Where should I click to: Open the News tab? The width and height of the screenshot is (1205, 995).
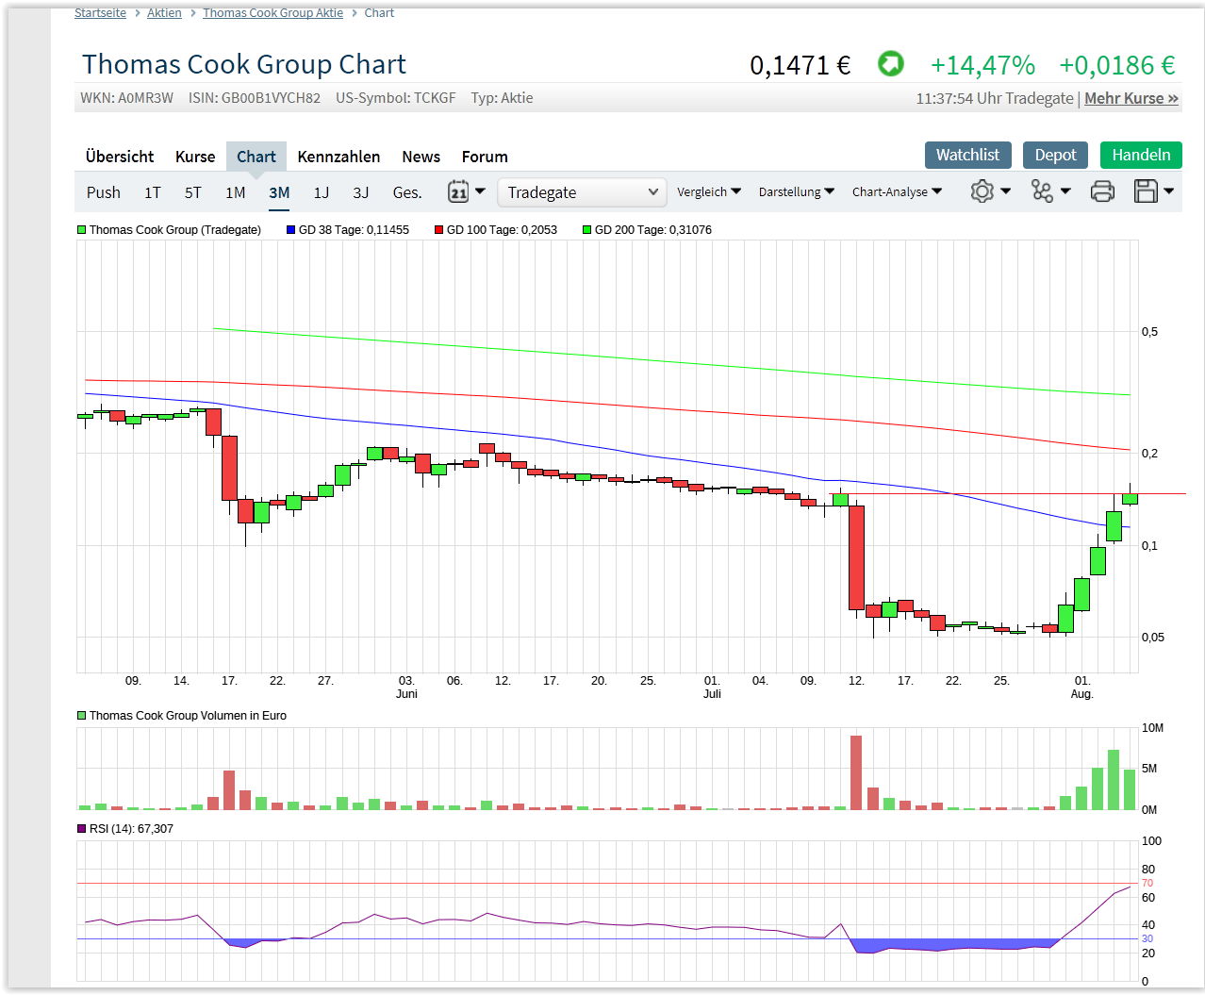coord(421,157)
